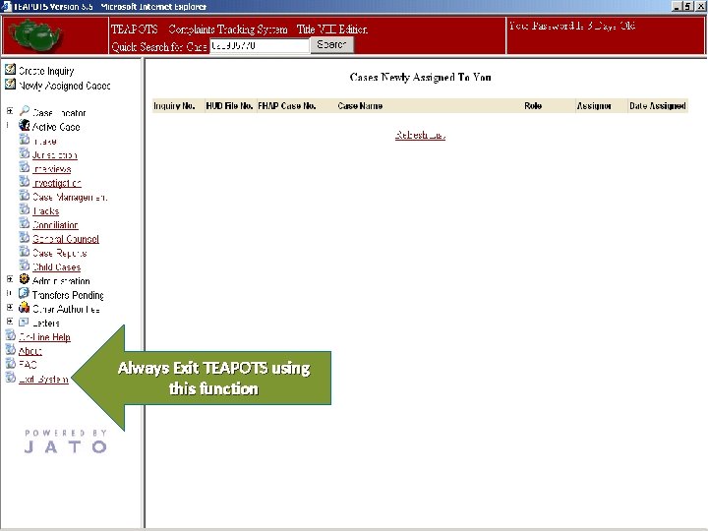Screen dimensions: 708x531
Task: Open the On-Line Help link
Action: point(44,337)
